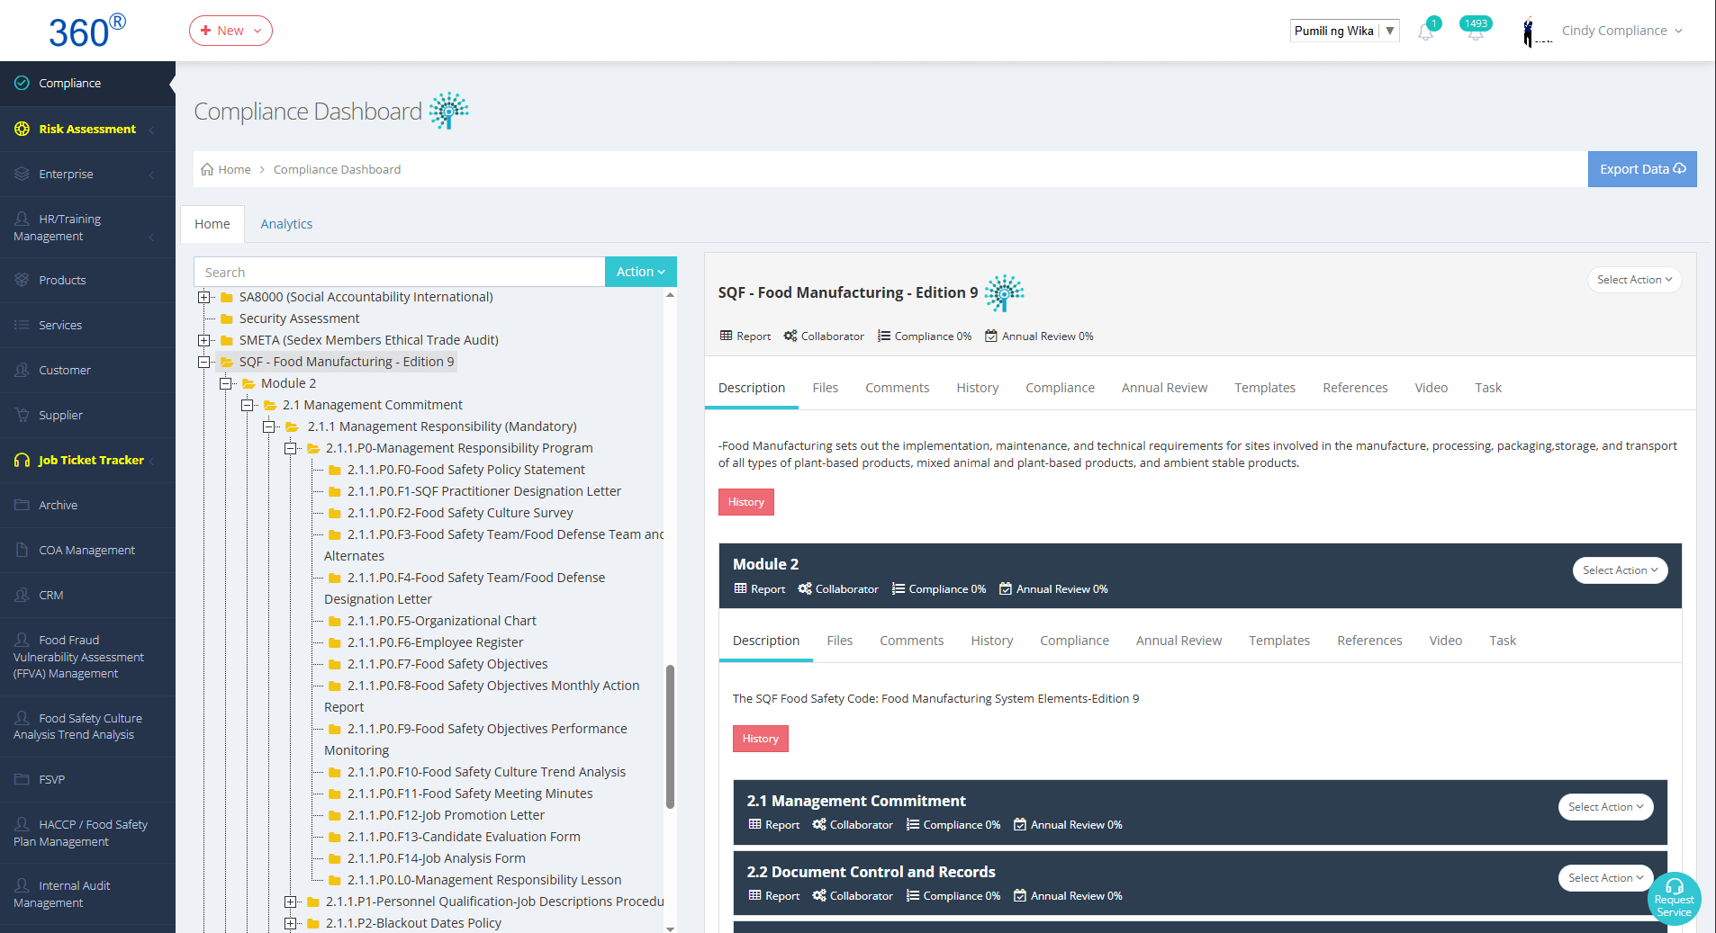Viewport: 1716px width, 933px height.
Task: Open the HACCP / Food Safety Plan Management link
Action: coord(87,833)
